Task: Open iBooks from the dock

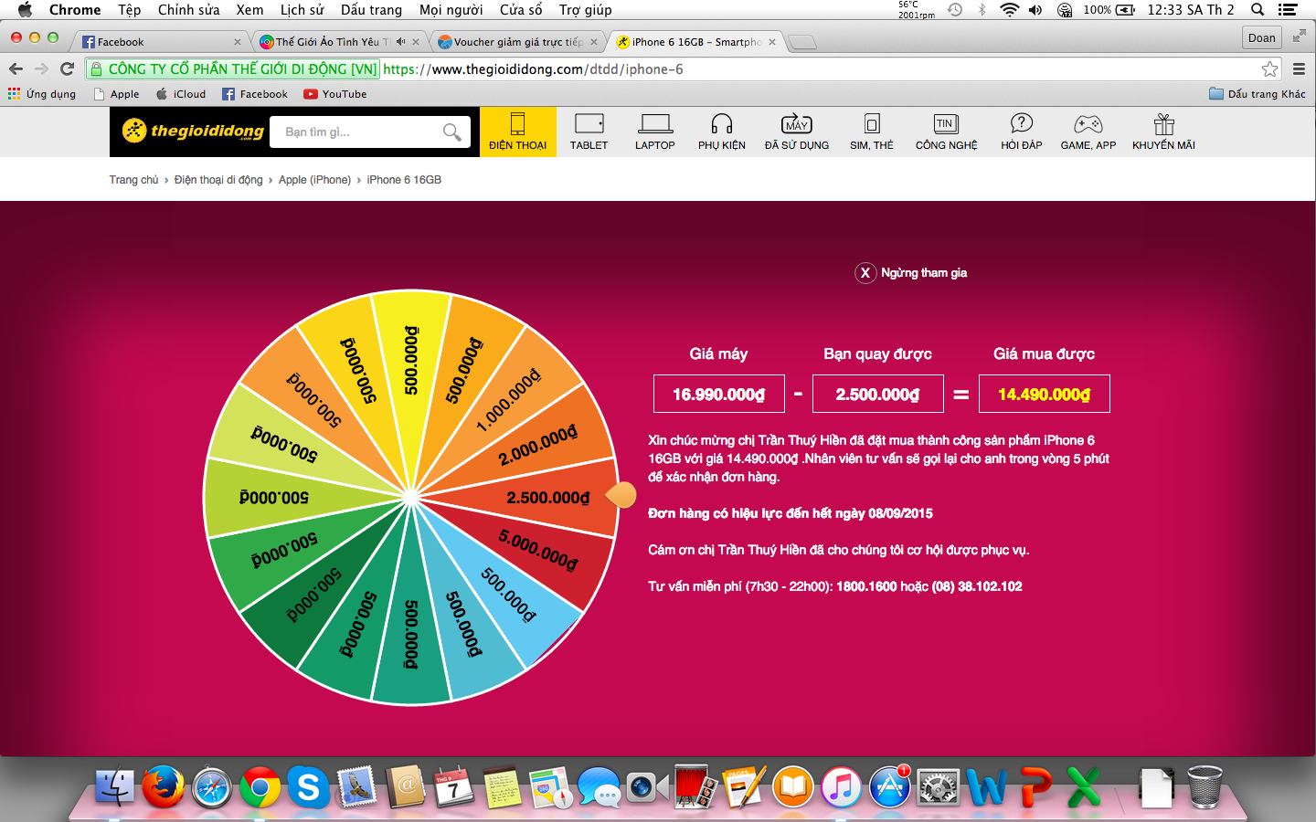Action: tap(792, 786)
